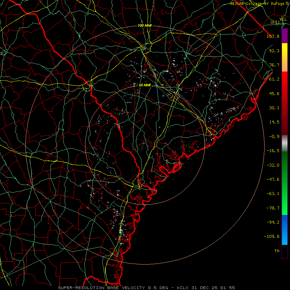The width and height of the screenshot is (290, 290).
Task: Select the 61.2 scale value
Action: (x=274, y=79)
